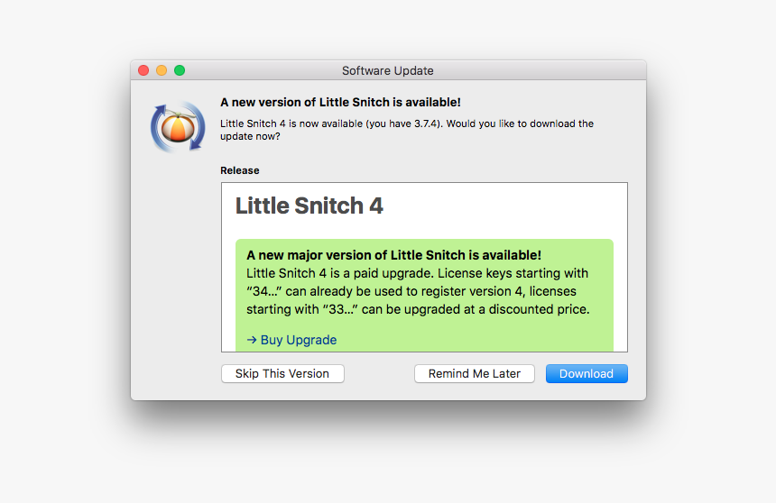Click 'A new major version' bold notice
The image size is (776, 503).
pyautogui.click(x=394, y=255)
